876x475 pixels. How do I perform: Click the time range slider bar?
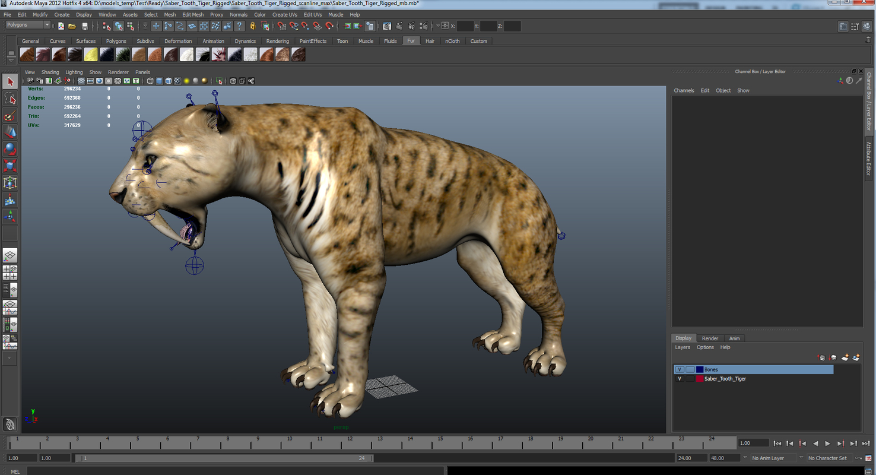[x=226, y=458]
